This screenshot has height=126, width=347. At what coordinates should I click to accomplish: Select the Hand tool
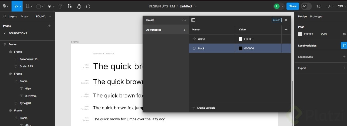79,6
